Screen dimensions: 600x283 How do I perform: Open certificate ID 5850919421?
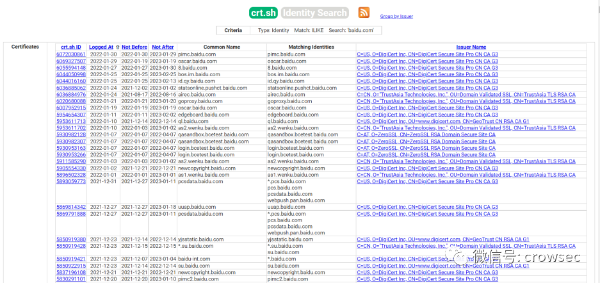(x=71, y=259)
